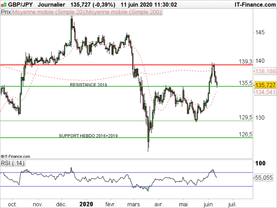Click the nov. date axis label

point(38,204)
